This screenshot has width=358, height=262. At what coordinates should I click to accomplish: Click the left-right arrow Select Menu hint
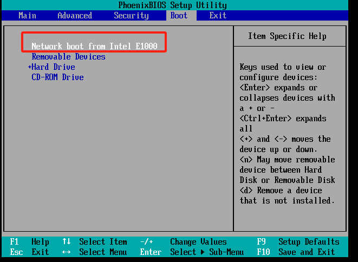pos(95,252)
